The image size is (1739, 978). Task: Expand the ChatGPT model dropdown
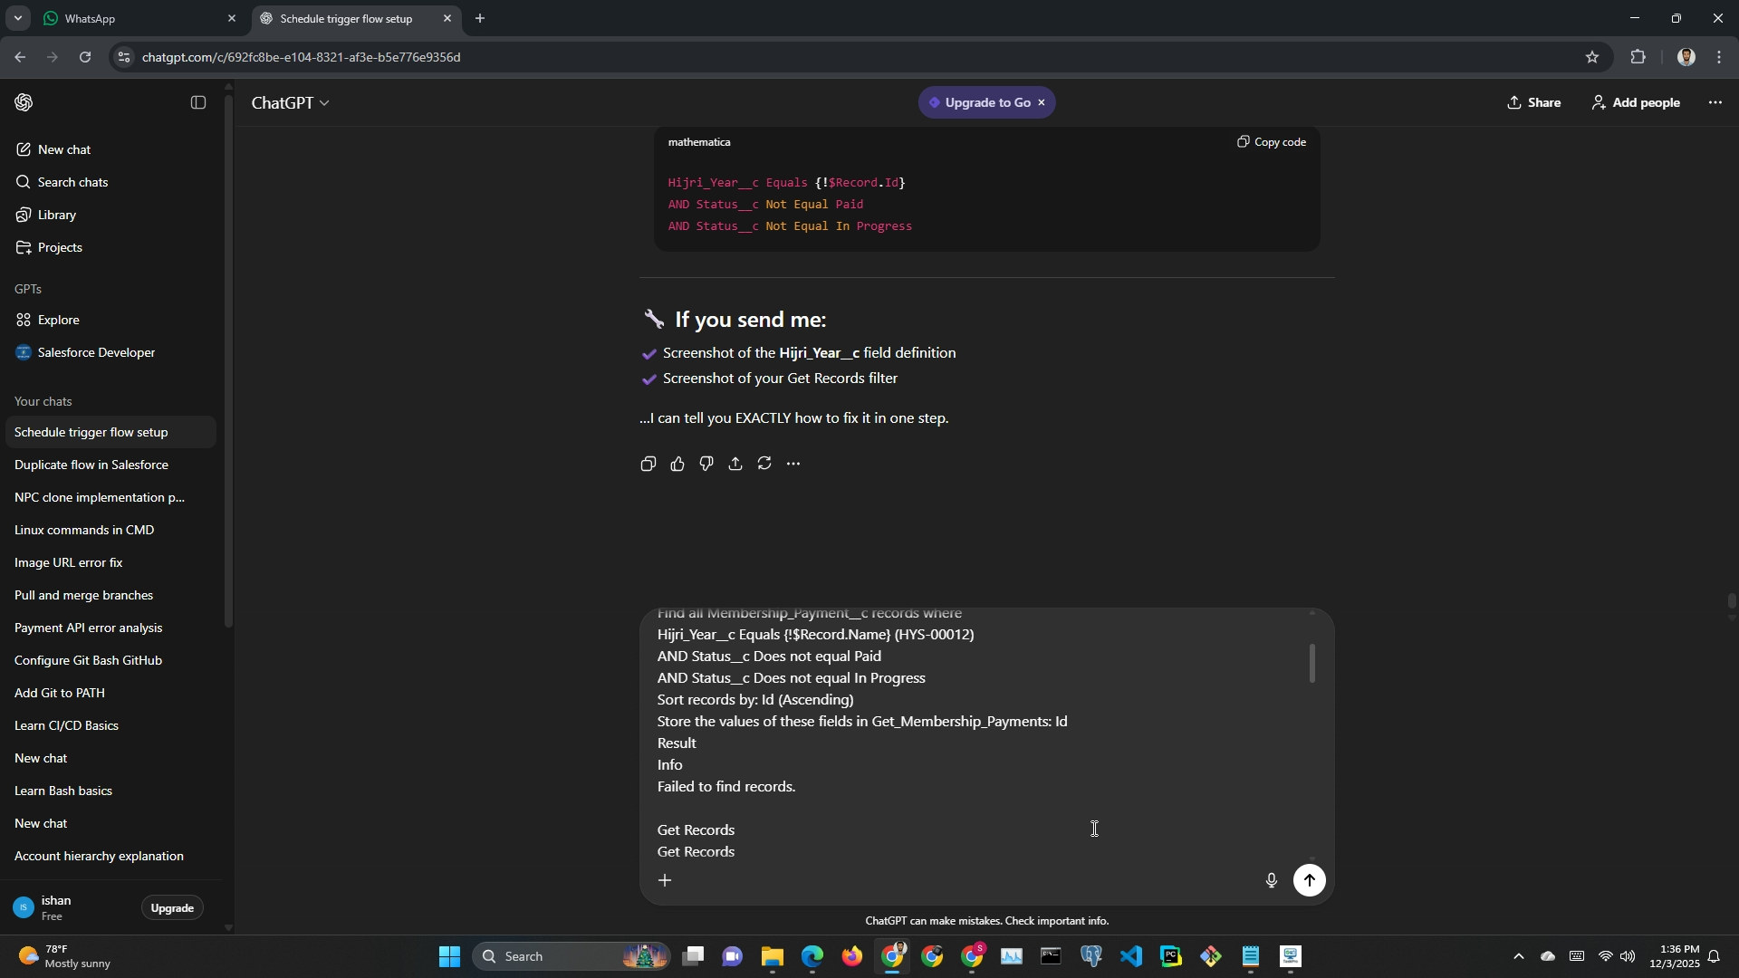tap(290, 103)
